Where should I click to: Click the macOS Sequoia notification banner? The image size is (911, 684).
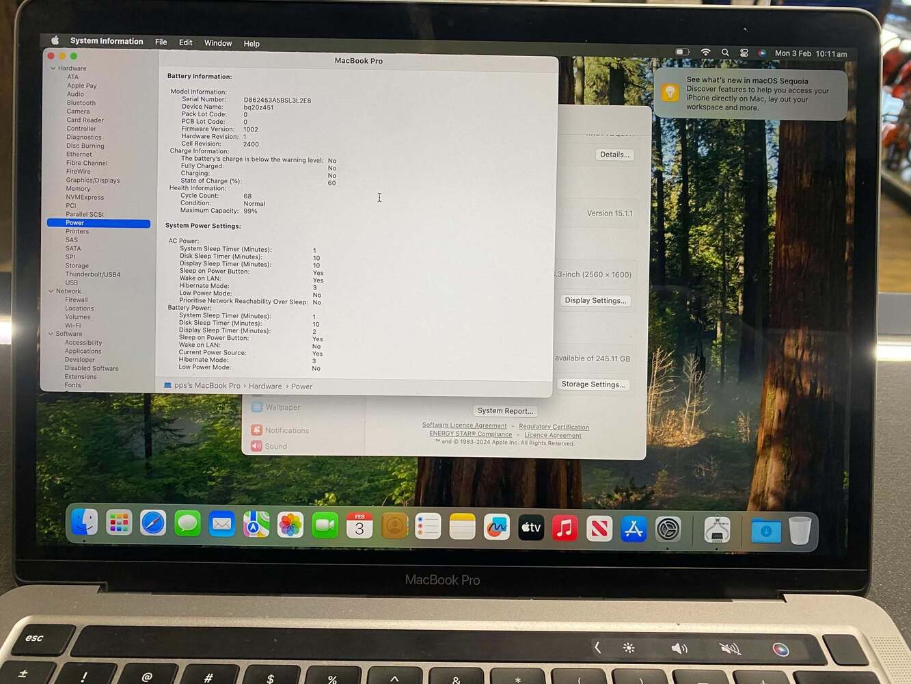coord(750,94)
